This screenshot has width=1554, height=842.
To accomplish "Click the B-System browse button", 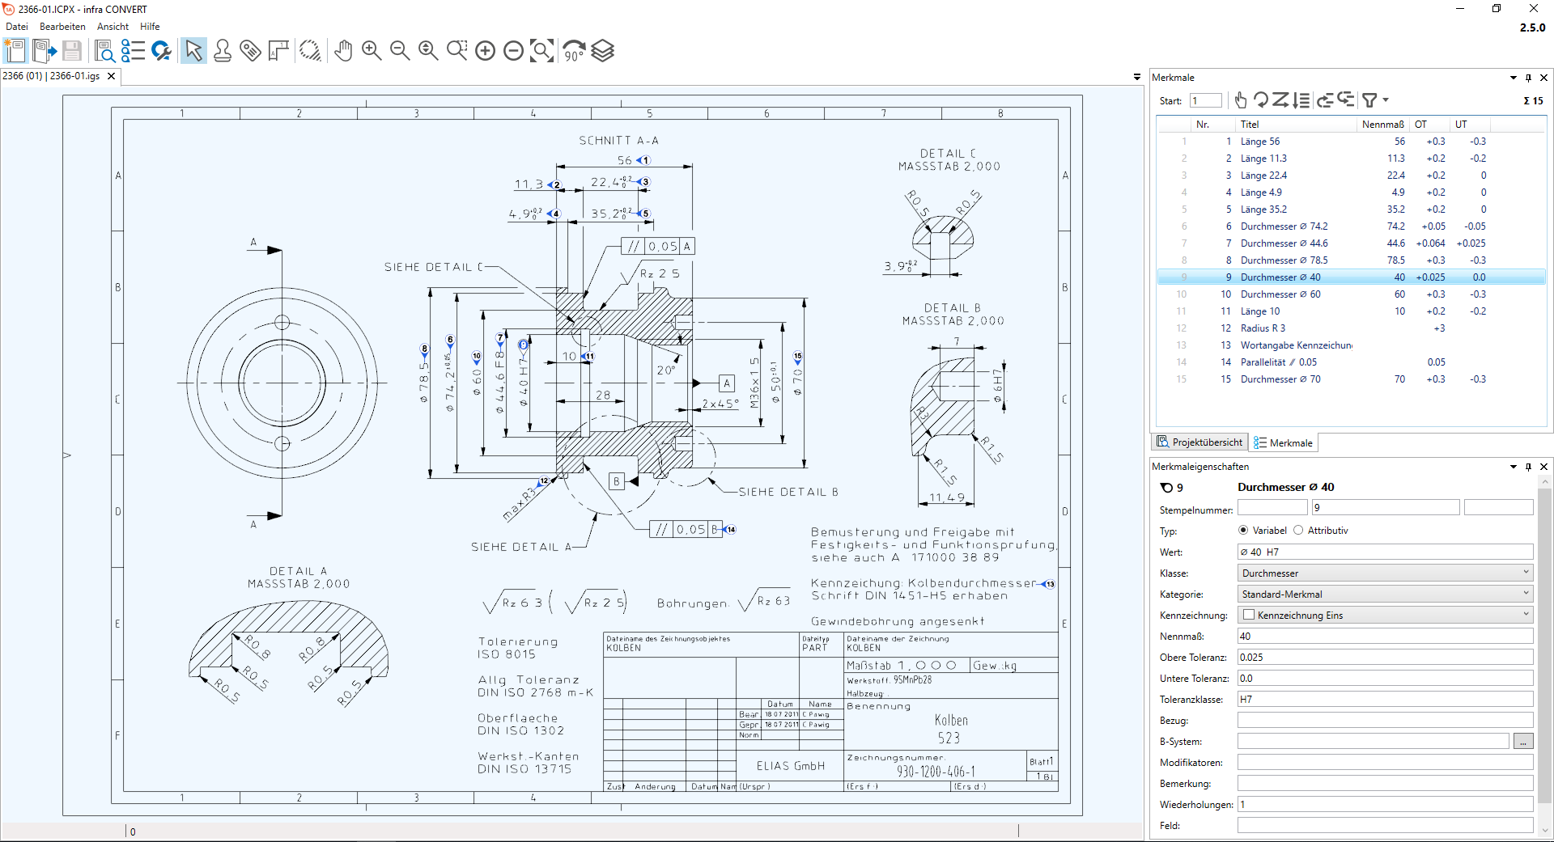I will (x=1523, y=742).
